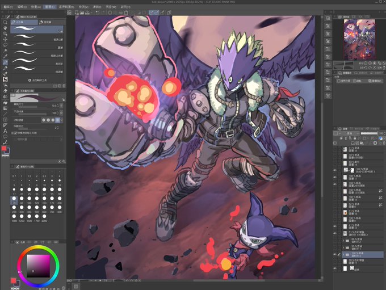The image size is (386, 290).
Task: Open CLIP STUDIO launcher icon
Action: [70, 12]
